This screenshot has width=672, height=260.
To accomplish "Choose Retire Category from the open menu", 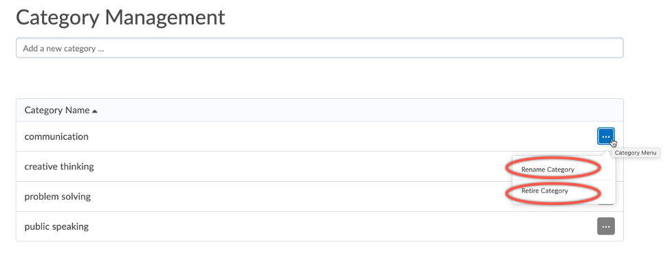I will tap(544, 191).
